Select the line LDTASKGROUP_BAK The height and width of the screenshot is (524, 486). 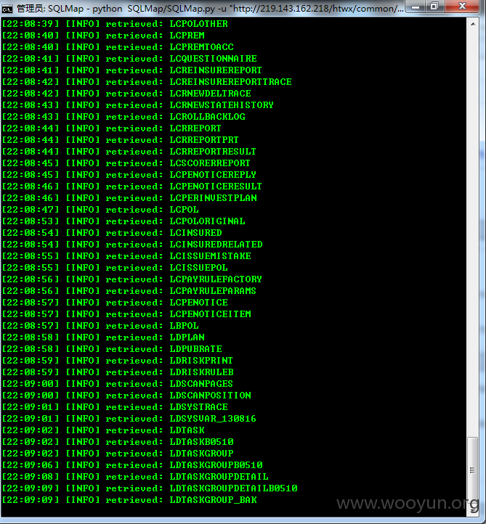(129, 500)
